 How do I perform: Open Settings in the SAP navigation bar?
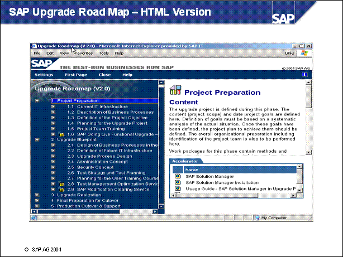44,74
